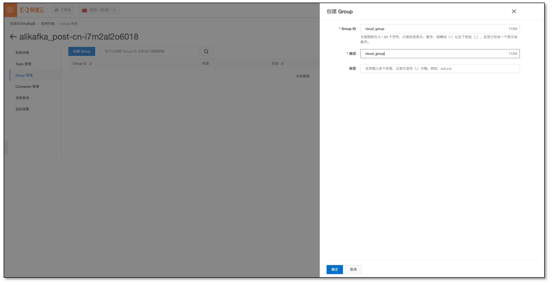Focus the 标签 tags input field
The image size is (554, 286).
440,69
